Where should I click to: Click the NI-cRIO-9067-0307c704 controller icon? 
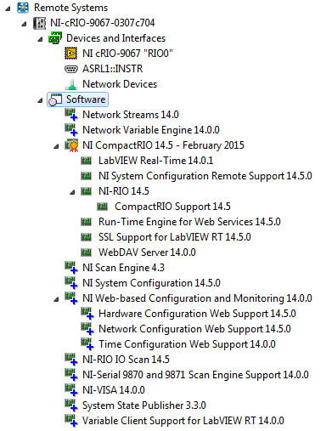pos(39,23)
